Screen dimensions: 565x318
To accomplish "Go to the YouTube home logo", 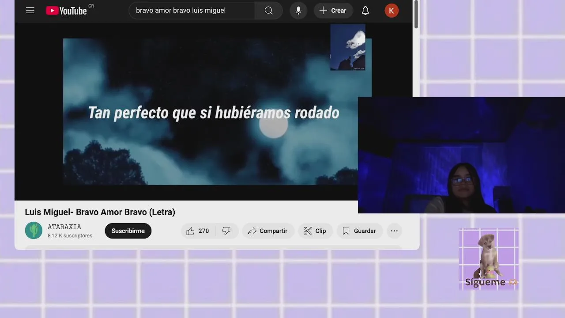I will click(67, 11).
